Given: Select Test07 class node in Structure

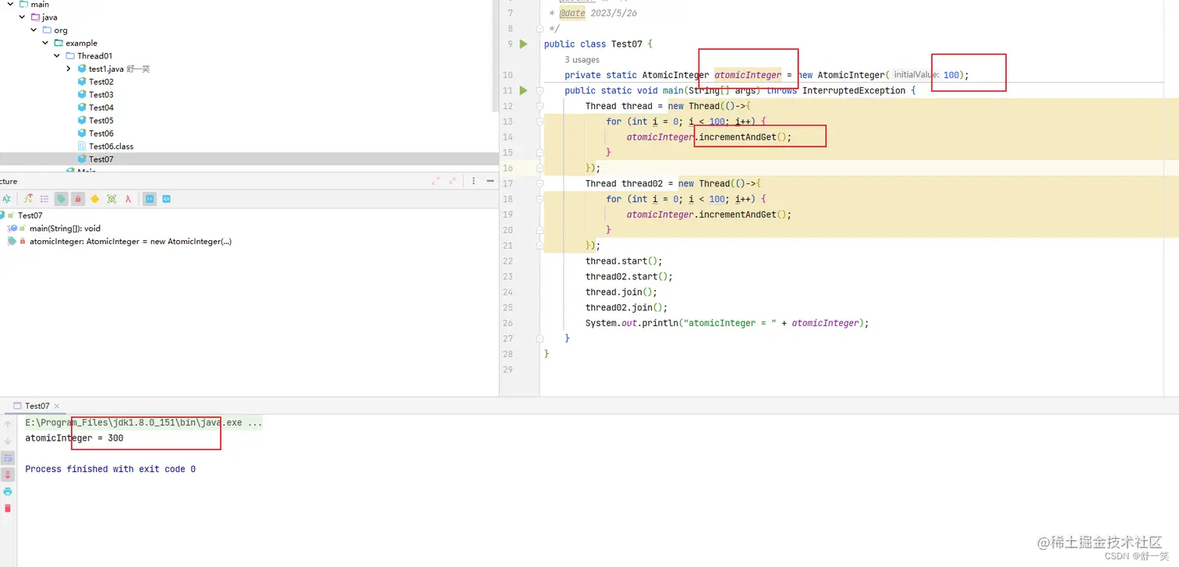Looking at the screenshot, I should pyautogui.click(x=30, y=215).
